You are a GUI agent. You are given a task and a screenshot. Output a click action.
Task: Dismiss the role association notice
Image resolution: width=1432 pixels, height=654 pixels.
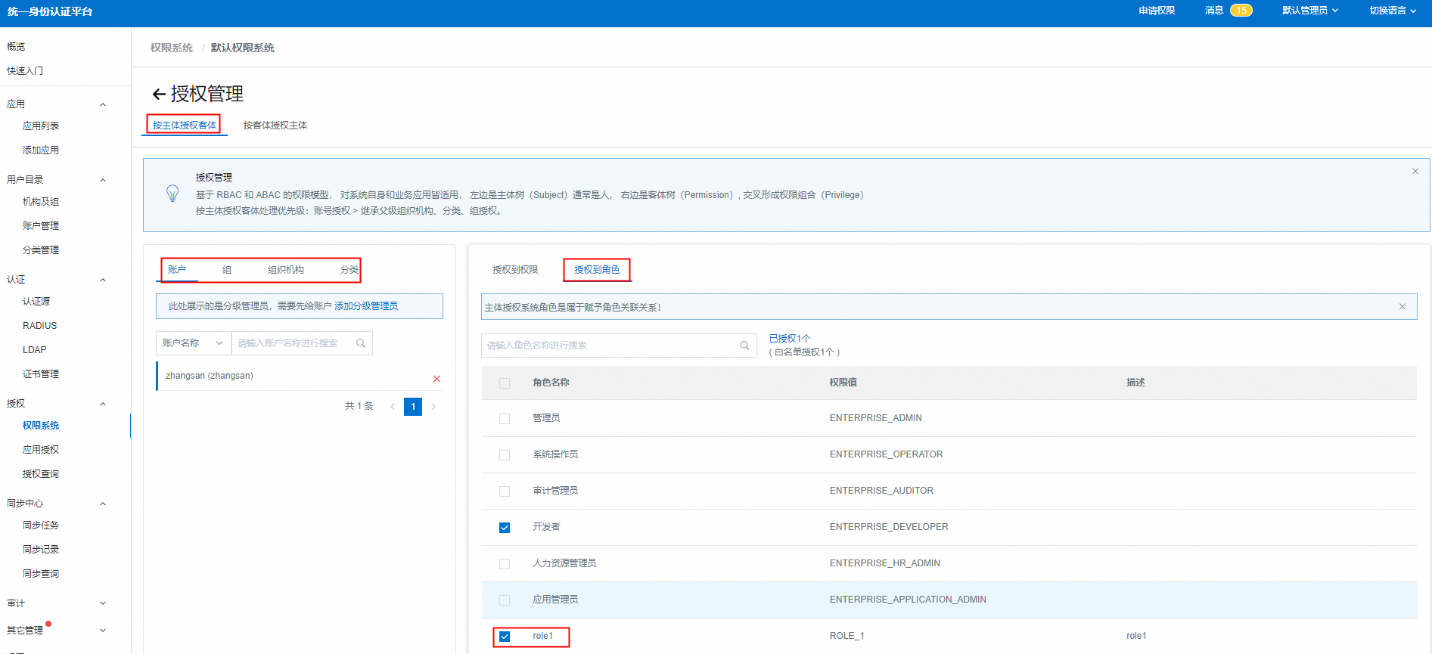[x=1402, y=307]
